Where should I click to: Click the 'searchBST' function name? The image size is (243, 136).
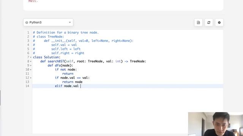tap(56, 61)
